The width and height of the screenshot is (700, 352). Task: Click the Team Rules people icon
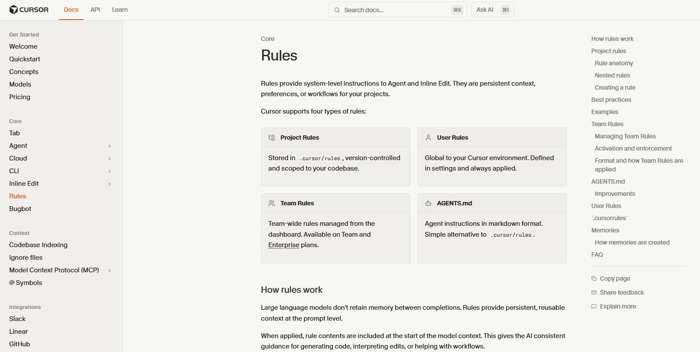[272, 203]
